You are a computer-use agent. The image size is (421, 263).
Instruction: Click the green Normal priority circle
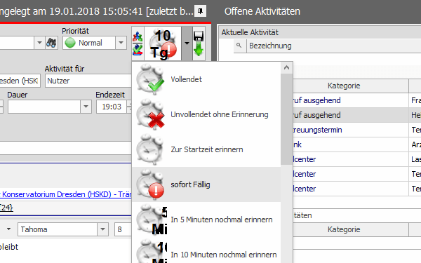(x=70, y=43)
